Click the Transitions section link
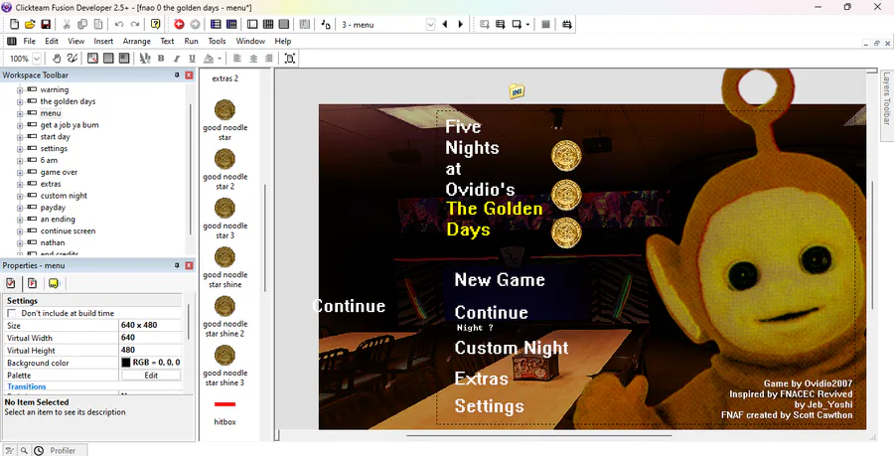This screenshot has height=456, width=894. [x=26, y=386]
